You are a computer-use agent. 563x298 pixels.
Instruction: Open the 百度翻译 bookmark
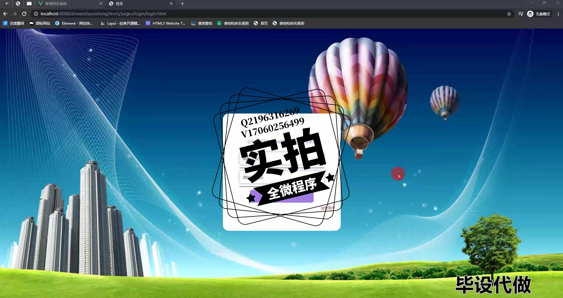[x=13, y=23]
